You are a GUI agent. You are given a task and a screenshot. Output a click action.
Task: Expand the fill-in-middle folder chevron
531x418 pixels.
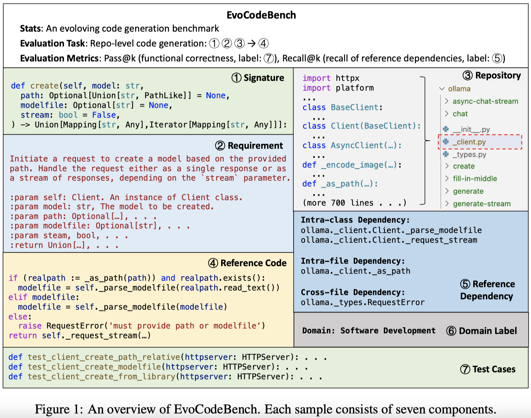pos(447,178)
